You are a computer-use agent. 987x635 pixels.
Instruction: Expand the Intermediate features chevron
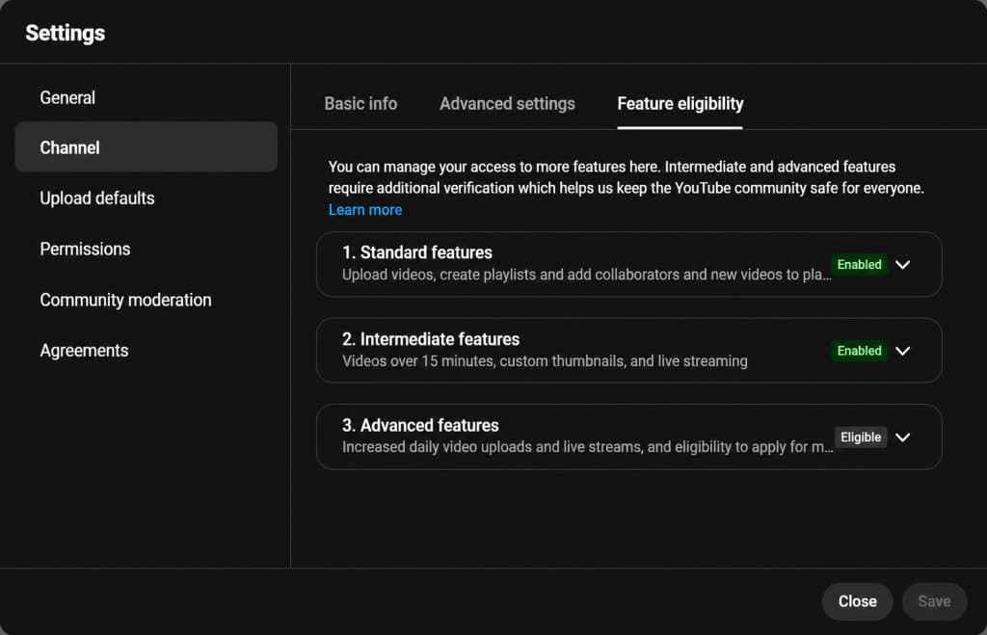[902, 351]
